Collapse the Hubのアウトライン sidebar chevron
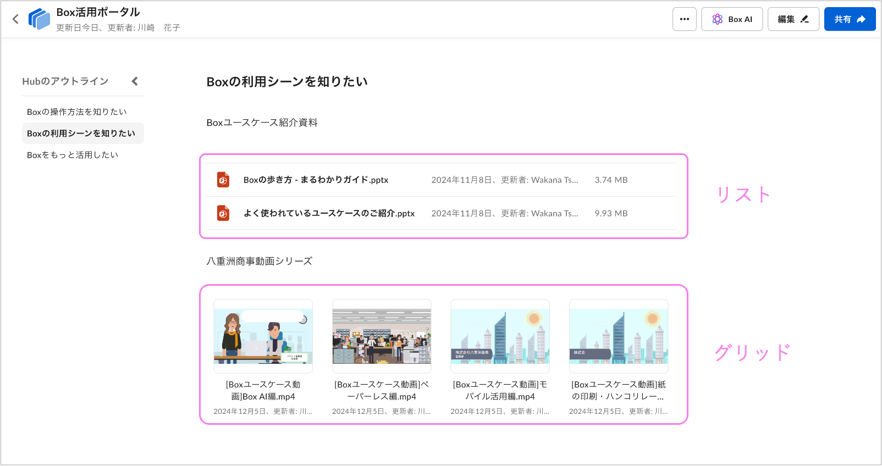Screen dimensions: 882x466 [x=135, y=81]
